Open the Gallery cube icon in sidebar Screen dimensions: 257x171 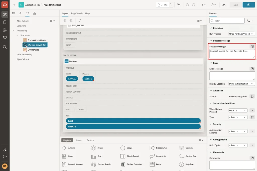click(x=5, y=37)
